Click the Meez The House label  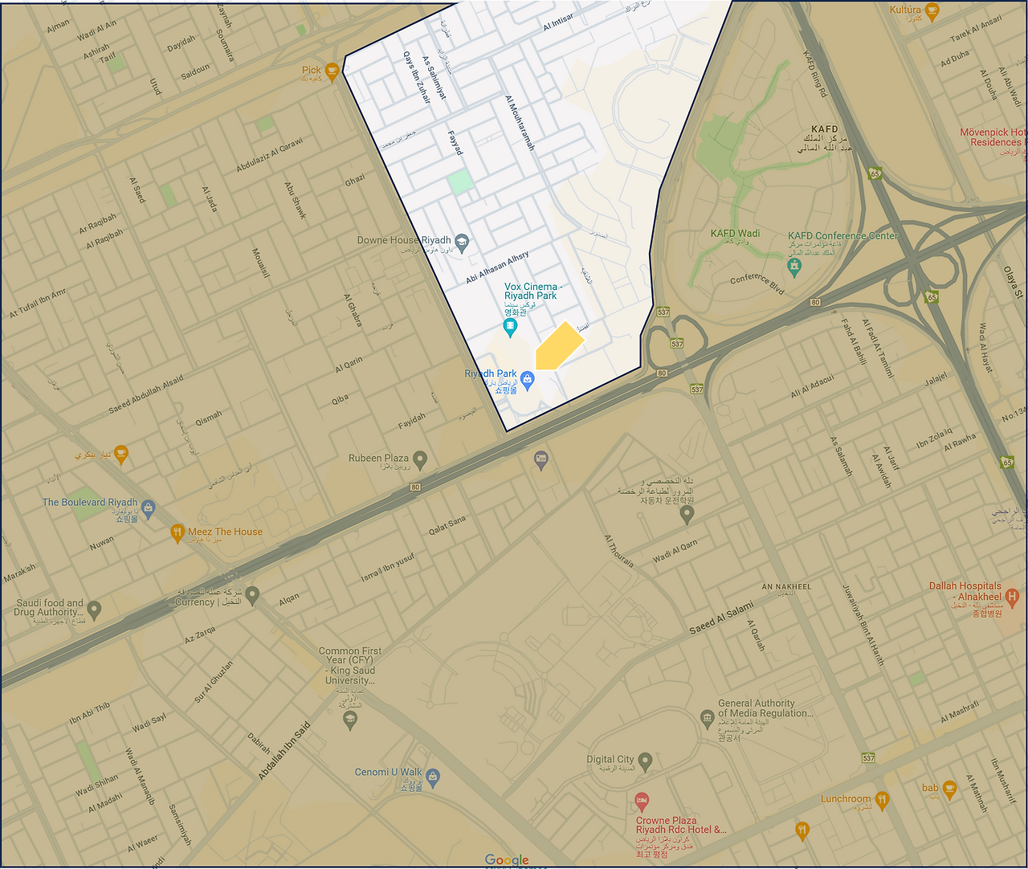(225, 532)
